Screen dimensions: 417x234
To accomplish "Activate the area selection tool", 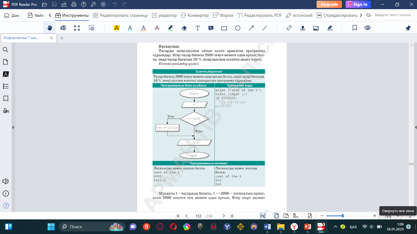I will [x=77, y=28].
